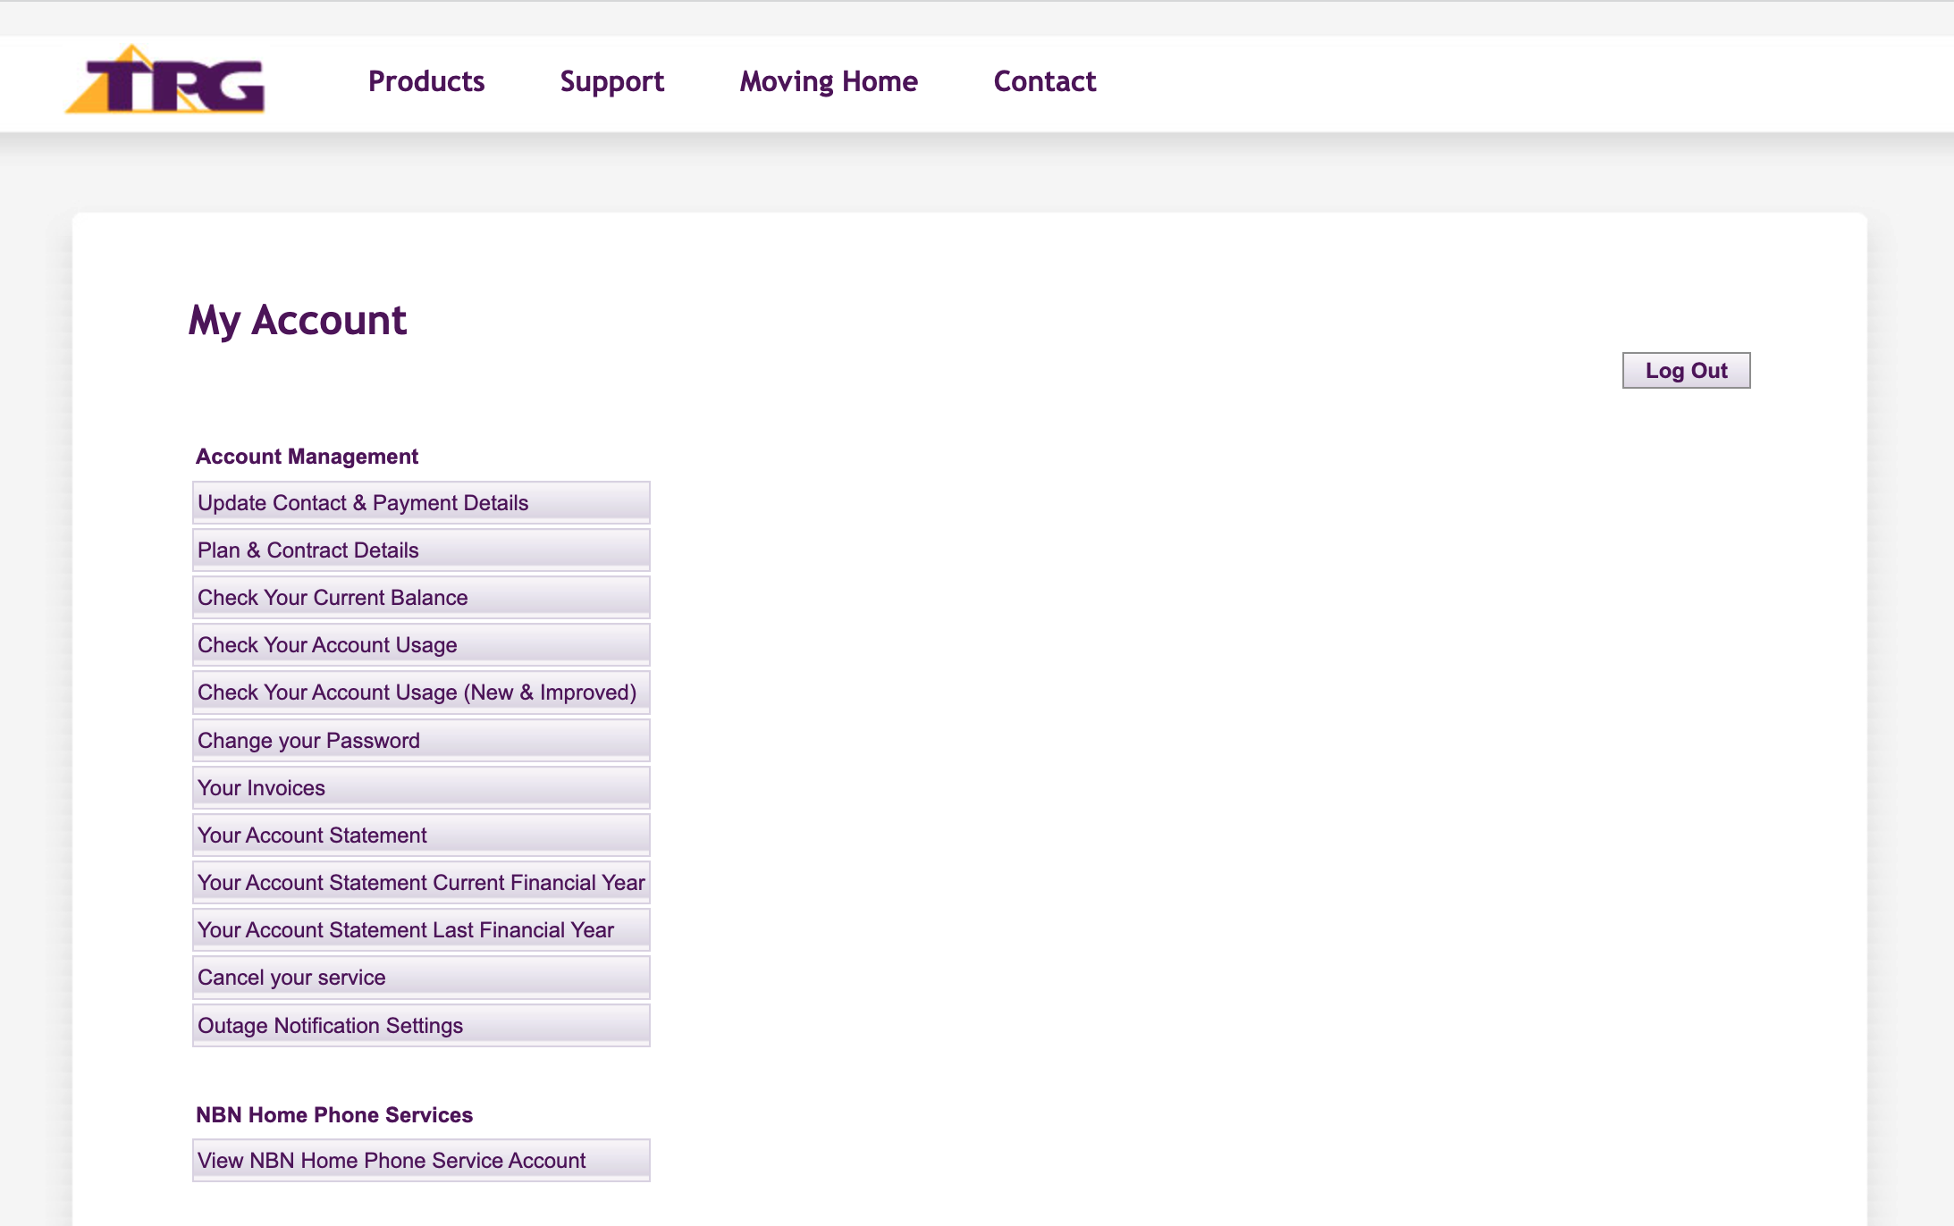Check Your Current Balance link
1954x1226 pixels.
tap(420, 597)
